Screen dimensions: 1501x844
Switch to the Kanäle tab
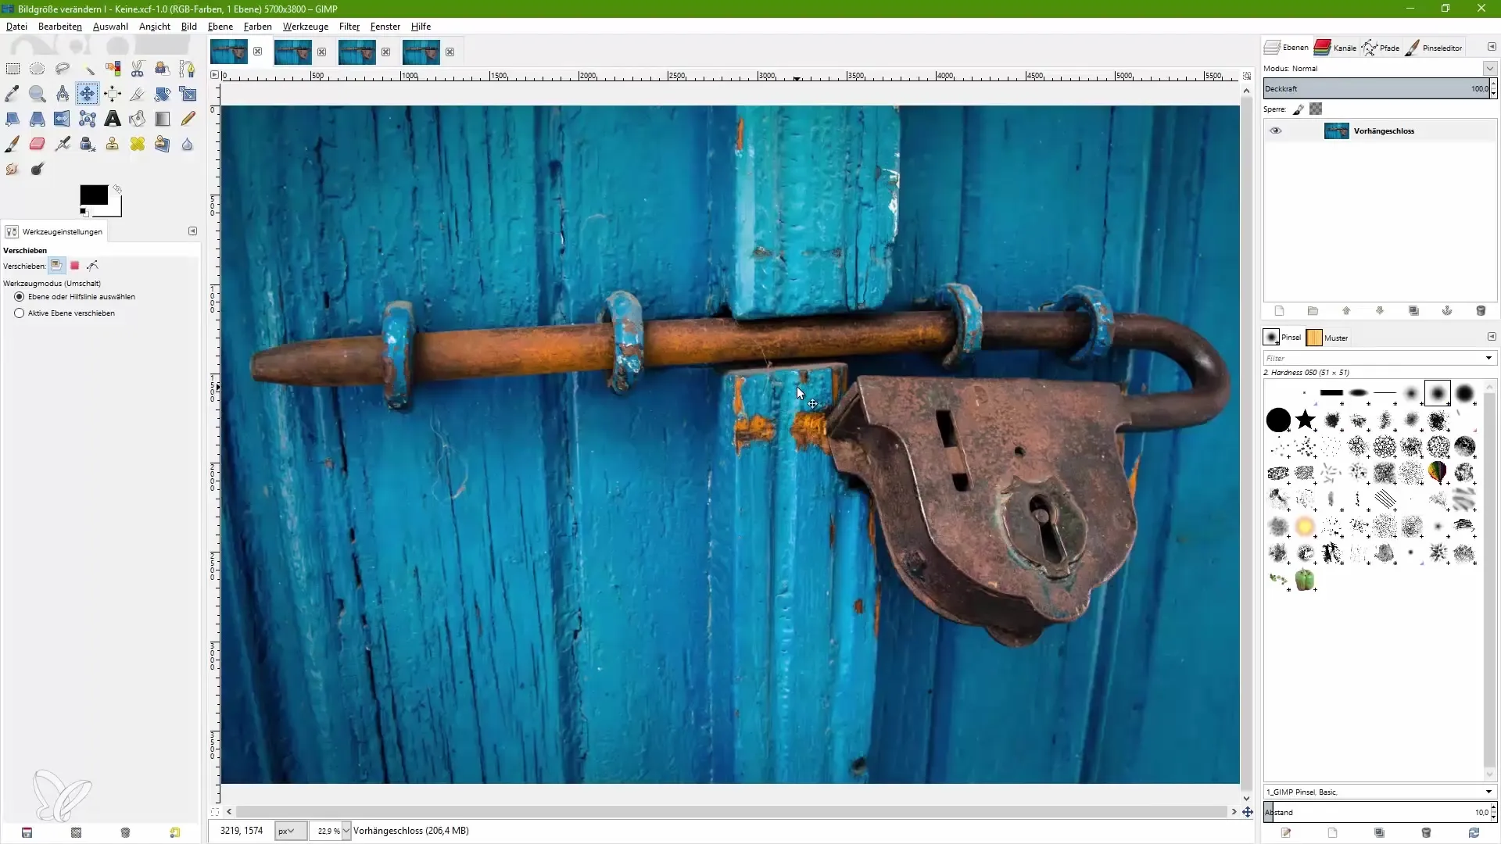pyautogui.click(x=1335, y=48)
